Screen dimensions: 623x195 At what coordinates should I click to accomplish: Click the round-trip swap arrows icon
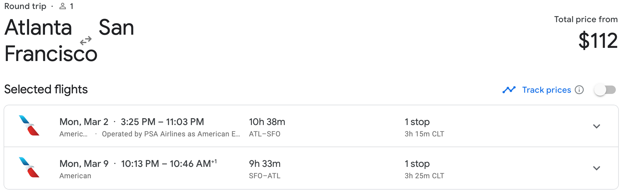click(x=86, y=40)
